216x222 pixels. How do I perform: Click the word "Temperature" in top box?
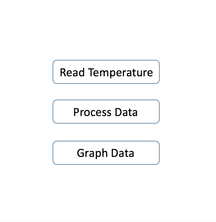121,72
